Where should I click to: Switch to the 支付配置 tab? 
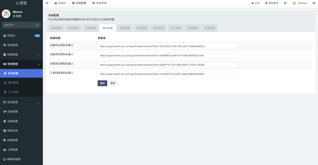coord(176,28)
